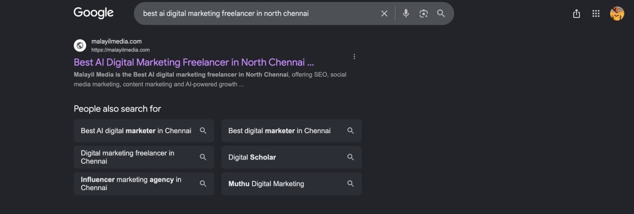Click the 'People also search for' heading
Screen dimensions: 634x214
point(117,108)
